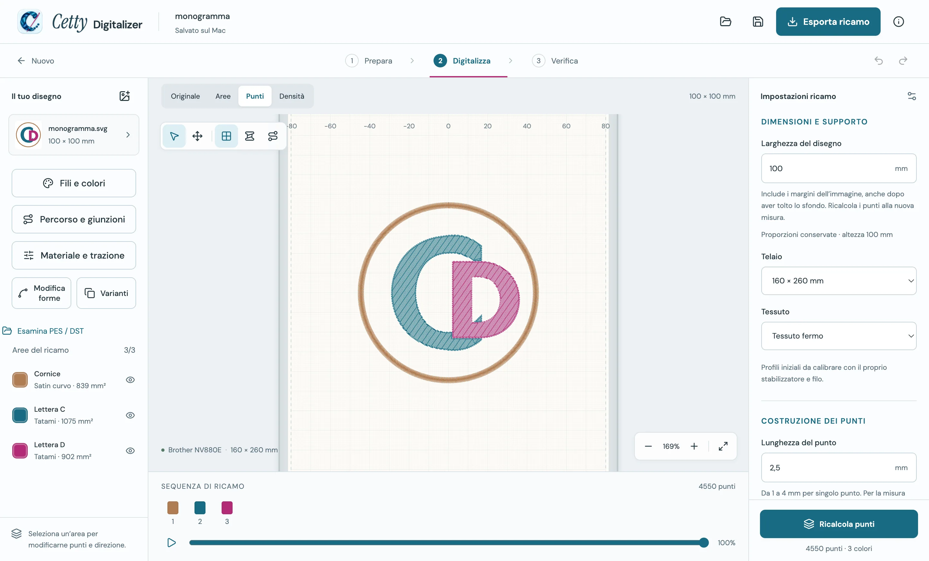Go to step 3 Verifica
Screen dimensions: 929x561
point(554,61)
